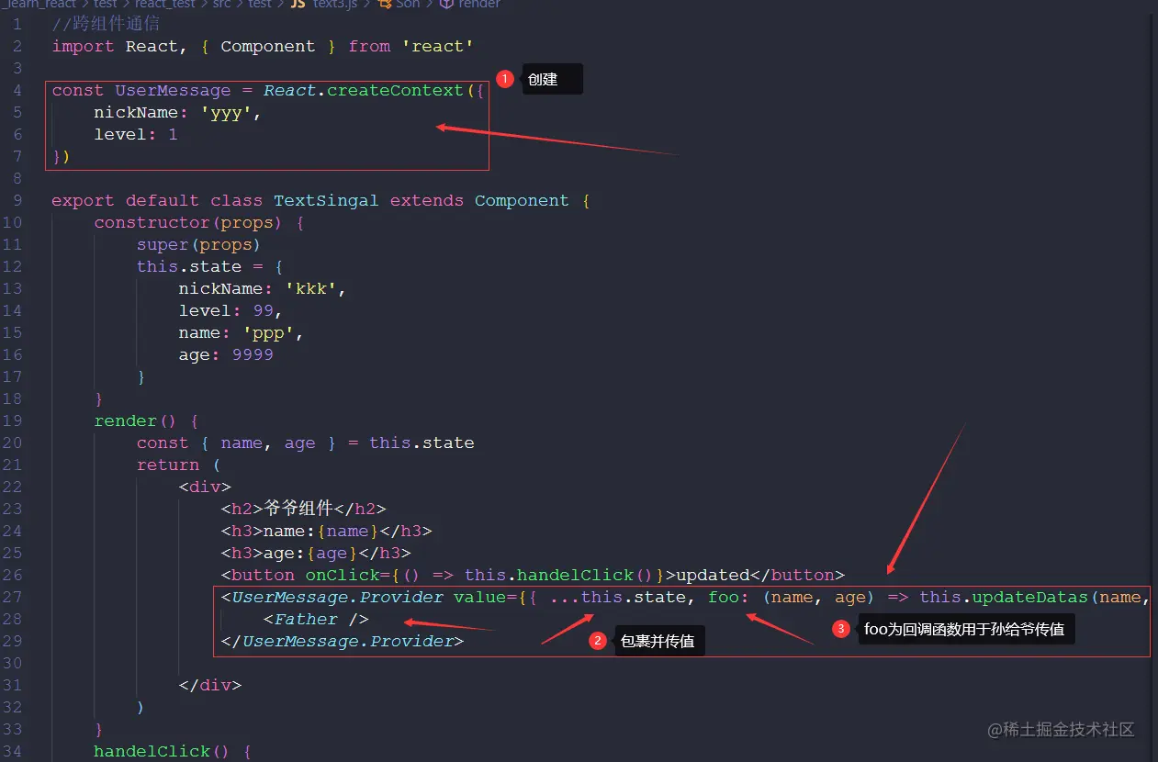Click the JS file icon in breadcrumb
The image size is (1158, 762).
point(298,5)
